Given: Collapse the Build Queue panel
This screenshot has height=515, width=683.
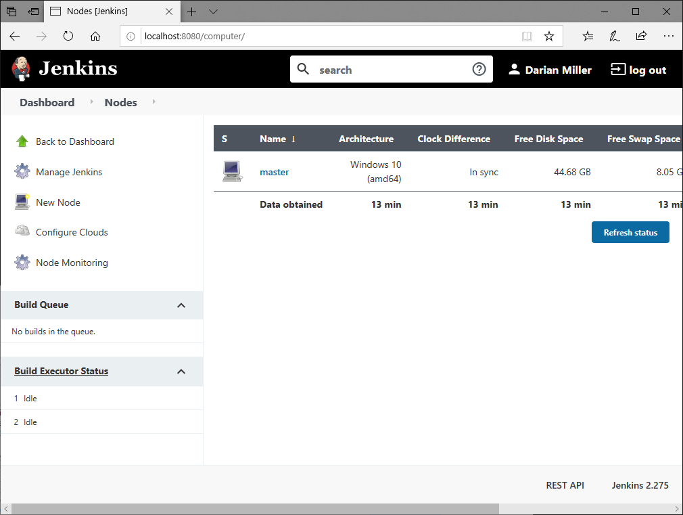Looking at the screenshot, I should (181, 305).
